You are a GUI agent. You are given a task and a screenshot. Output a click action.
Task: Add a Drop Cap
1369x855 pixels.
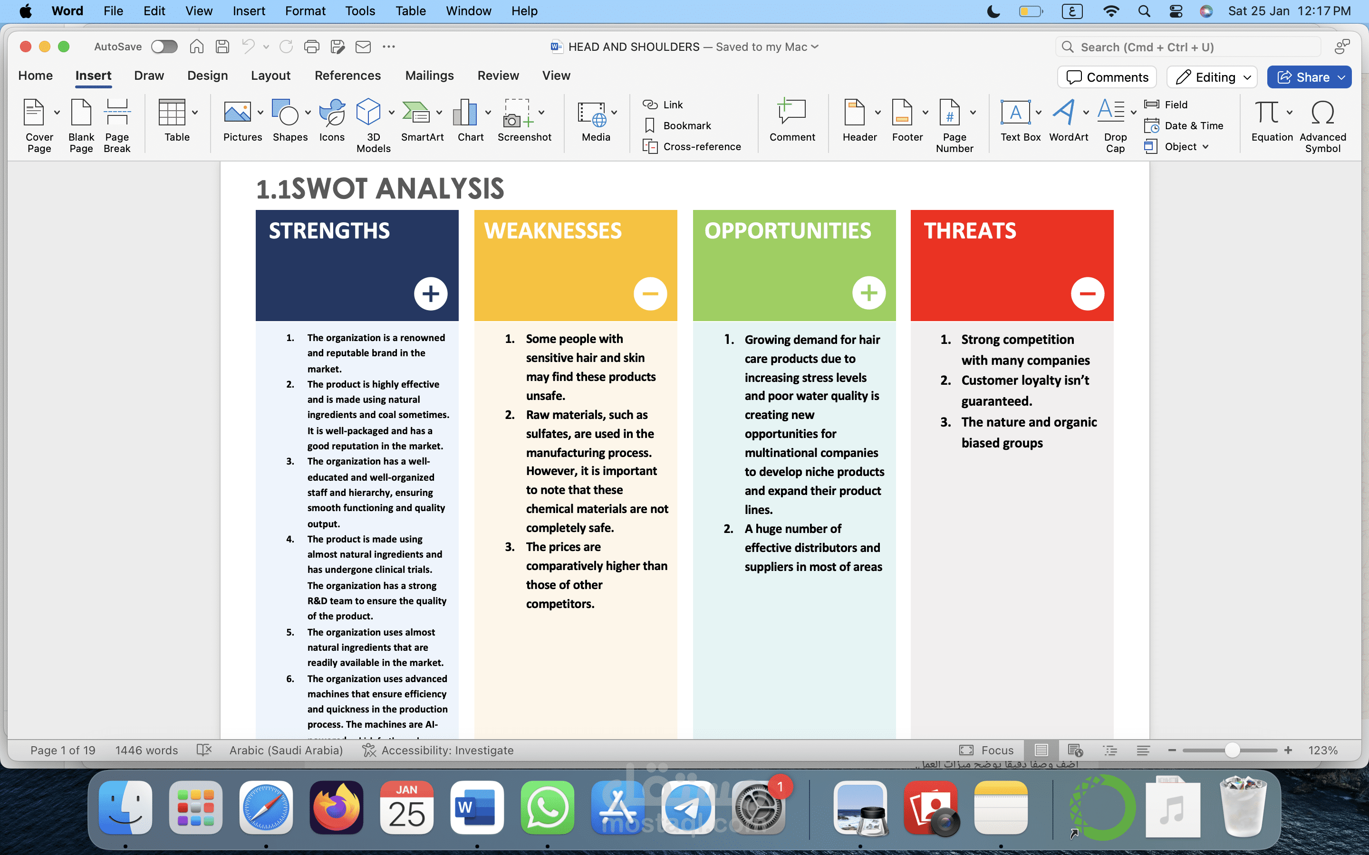[1115, 125]
